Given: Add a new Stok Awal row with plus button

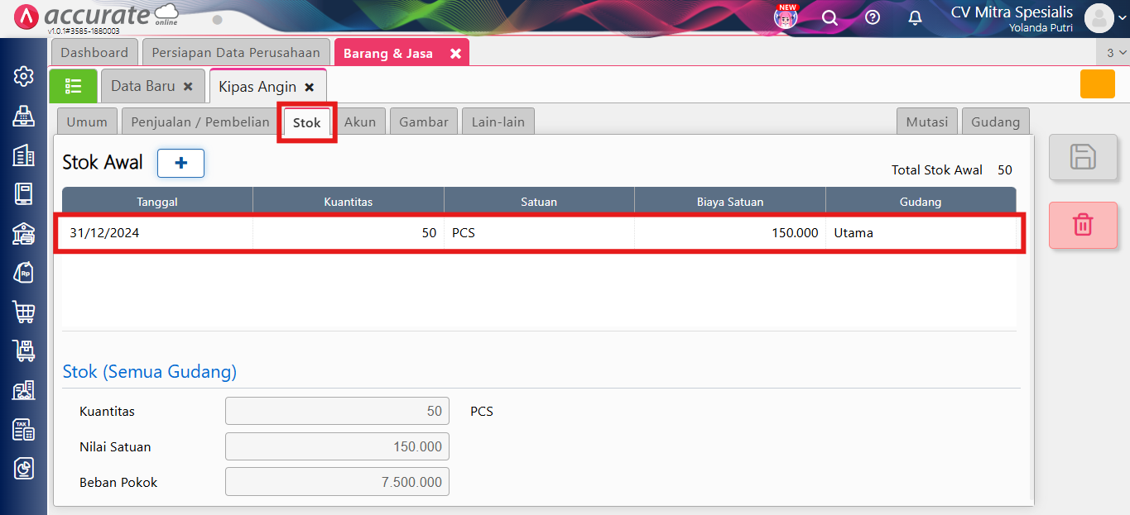Looking at the screenshot, I should (x=180, y=163).
